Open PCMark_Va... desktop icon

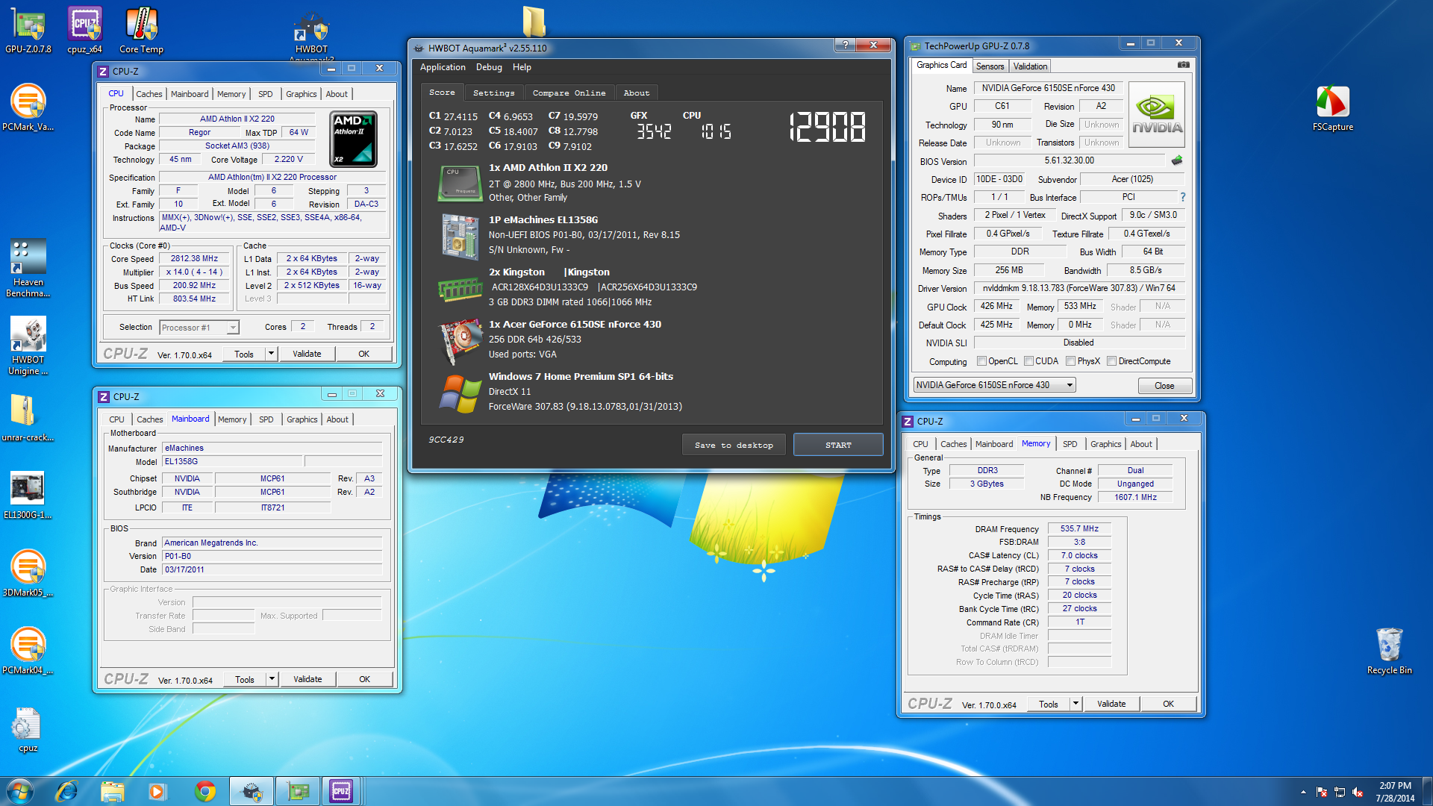[x=28, y=108]
